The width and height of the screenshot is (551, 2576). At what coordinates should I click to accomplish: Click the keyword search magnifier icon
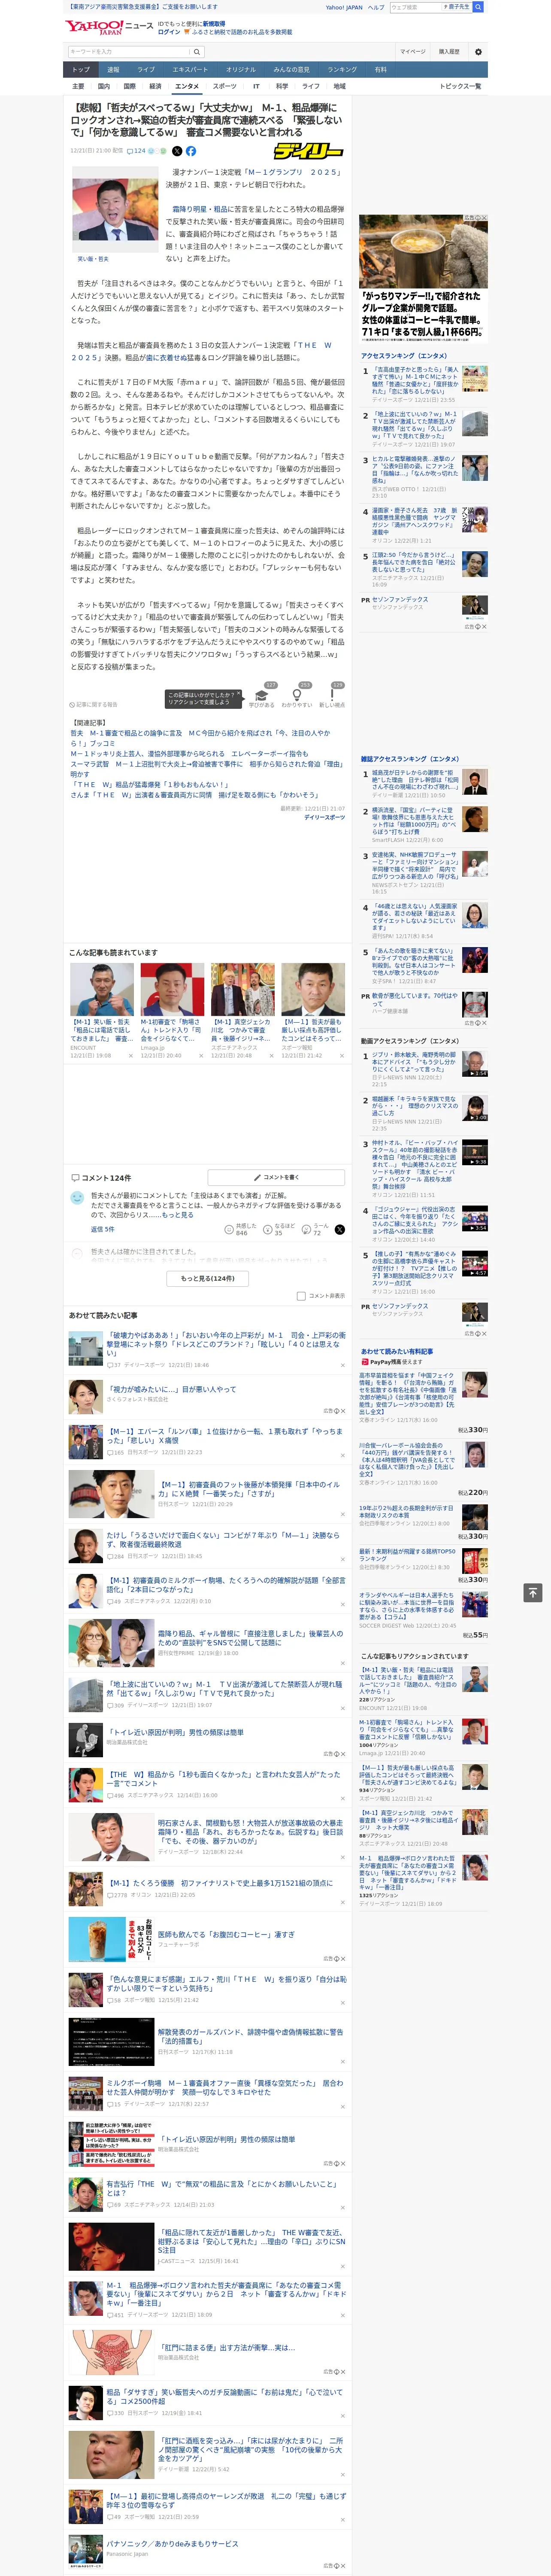[197, 51]
